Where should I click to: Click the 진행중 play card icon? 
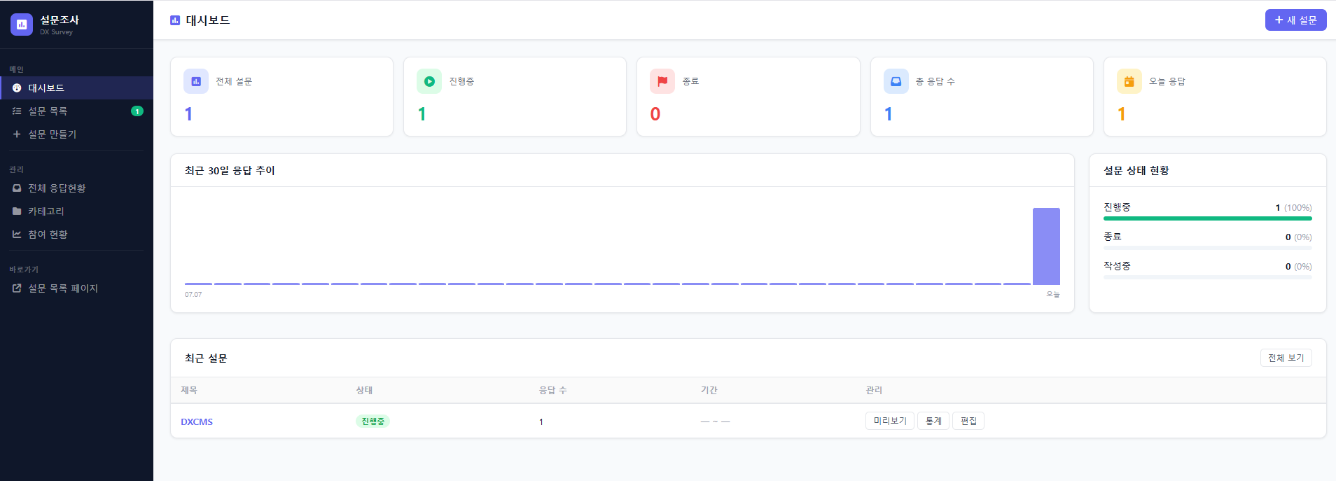coord(429,81)
